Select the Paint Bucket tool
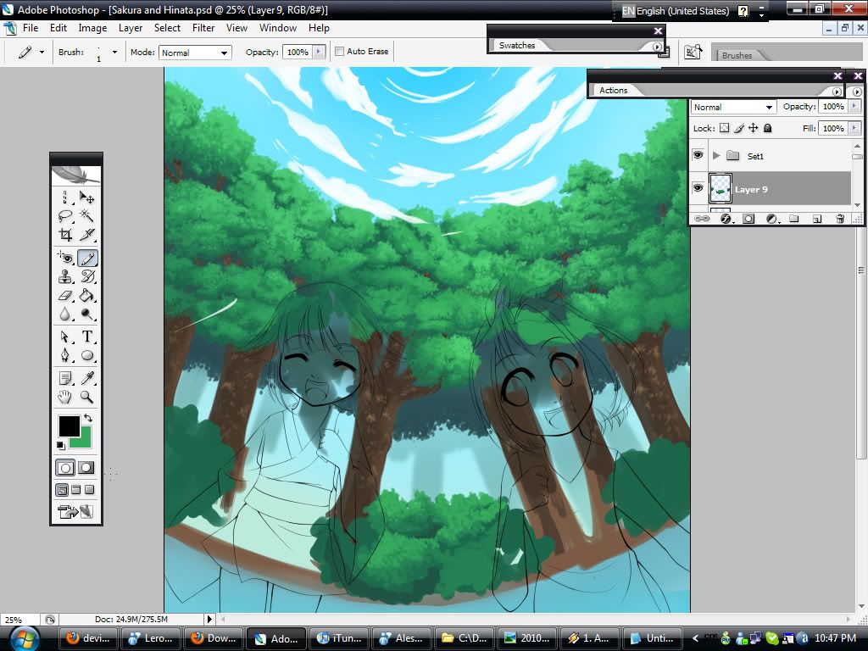 [x=87, y=296]
